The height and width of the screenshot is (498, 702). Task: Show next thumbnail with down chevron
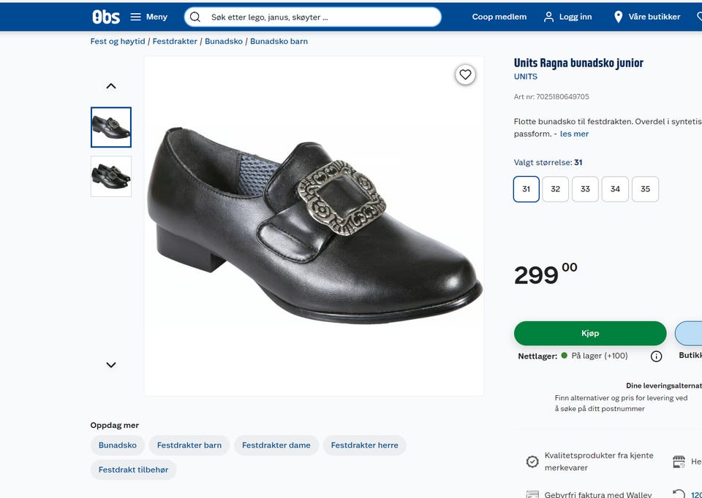tap(111, 365)
